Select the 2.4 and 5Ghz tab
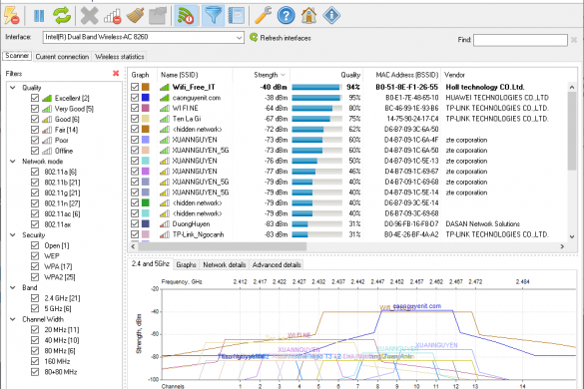 (151, 264)
